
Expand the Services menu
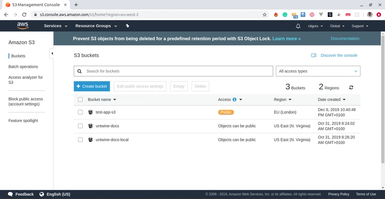(55, 26)
